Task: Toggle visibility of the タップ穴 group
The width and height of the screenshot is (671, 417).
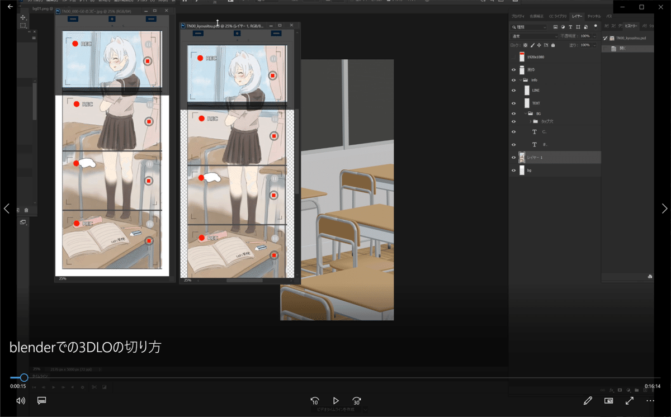Action: (513, 121)
